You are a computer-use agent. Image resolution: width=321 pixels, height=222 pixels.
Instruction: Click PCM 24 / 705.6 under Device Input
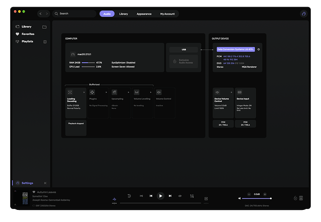[246, 124]
